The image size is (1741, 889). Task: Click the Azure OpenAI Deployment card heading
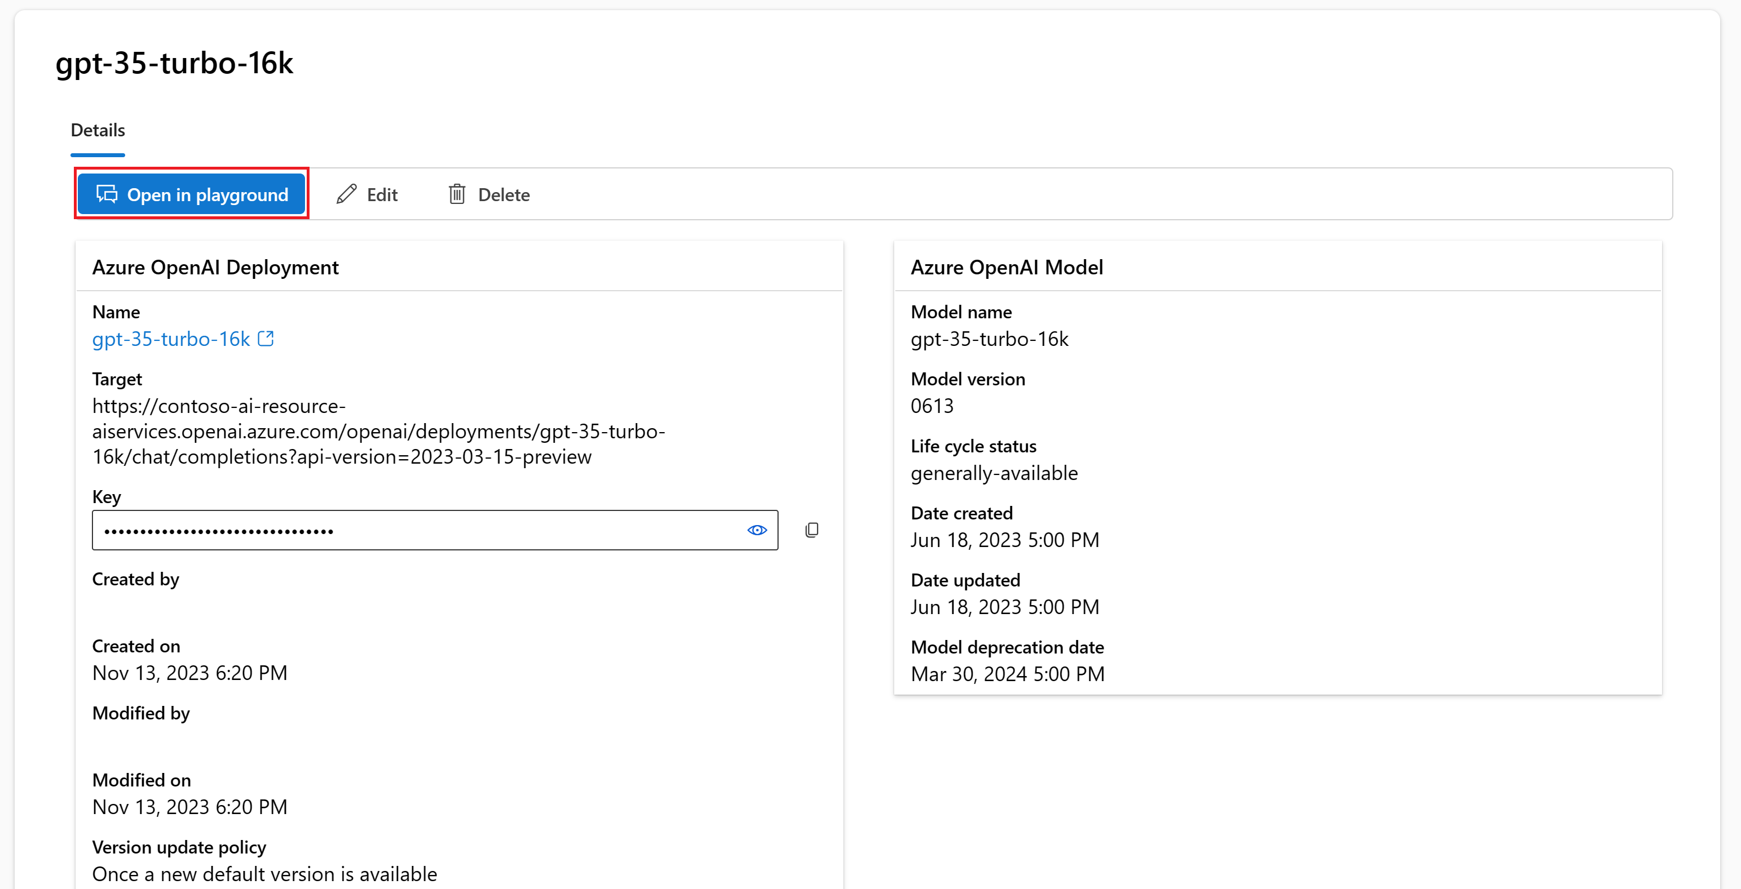[215, 268]
